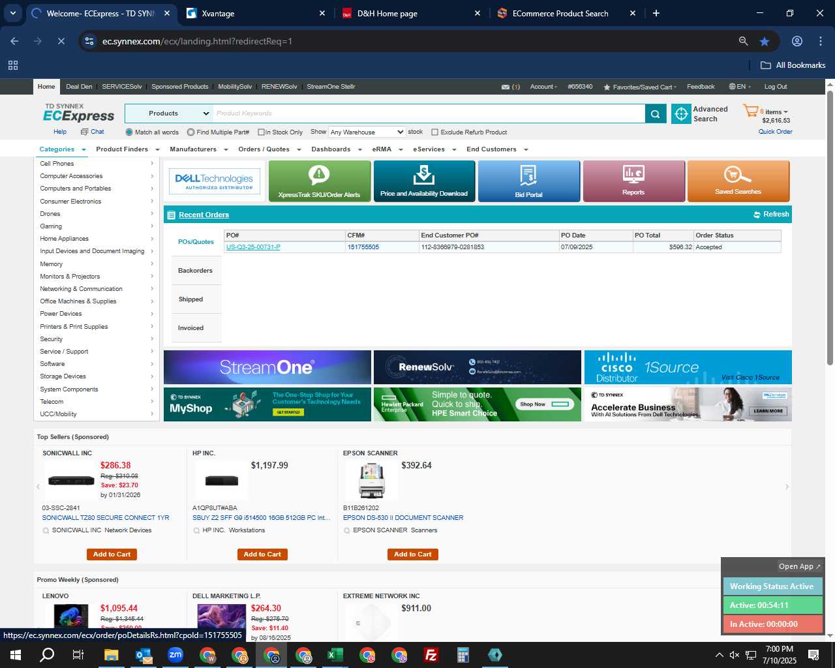This screenshot has height=668, width=835.
Task: Click the browser zoom magnifier icon
Action: 743,41
